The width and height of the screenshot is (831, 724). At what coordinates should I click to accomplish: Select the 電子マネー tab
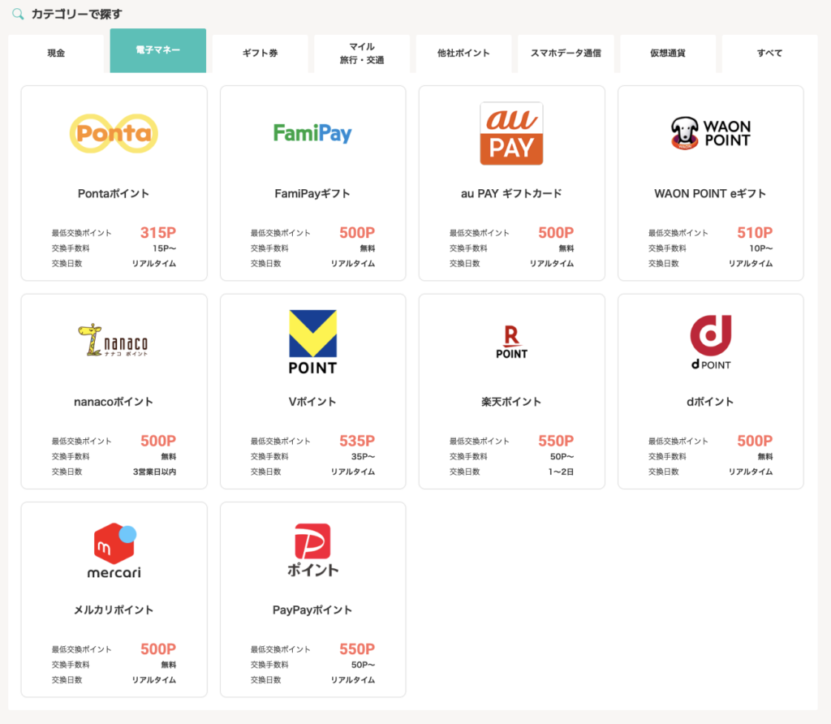[158, 50]
